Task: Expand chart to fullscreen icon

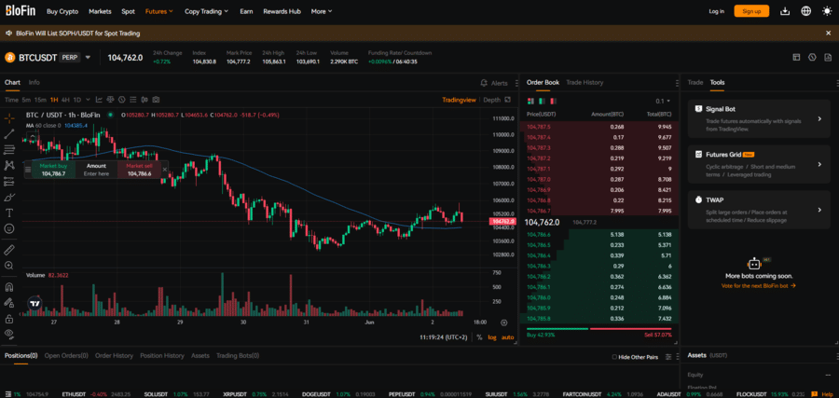Action: tap(508, 100)
